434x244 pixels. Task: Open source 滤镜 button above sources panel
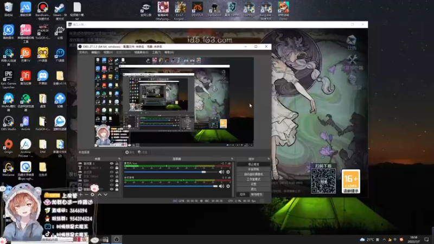(x=143, y=152)
